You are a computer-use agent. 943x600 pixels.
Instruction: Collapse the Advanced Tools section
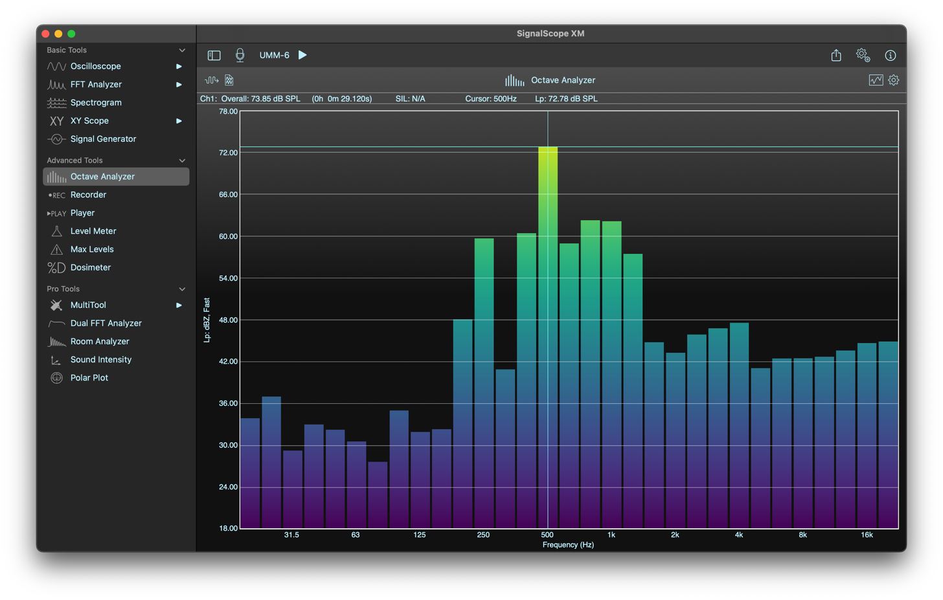tap(182, 161)
